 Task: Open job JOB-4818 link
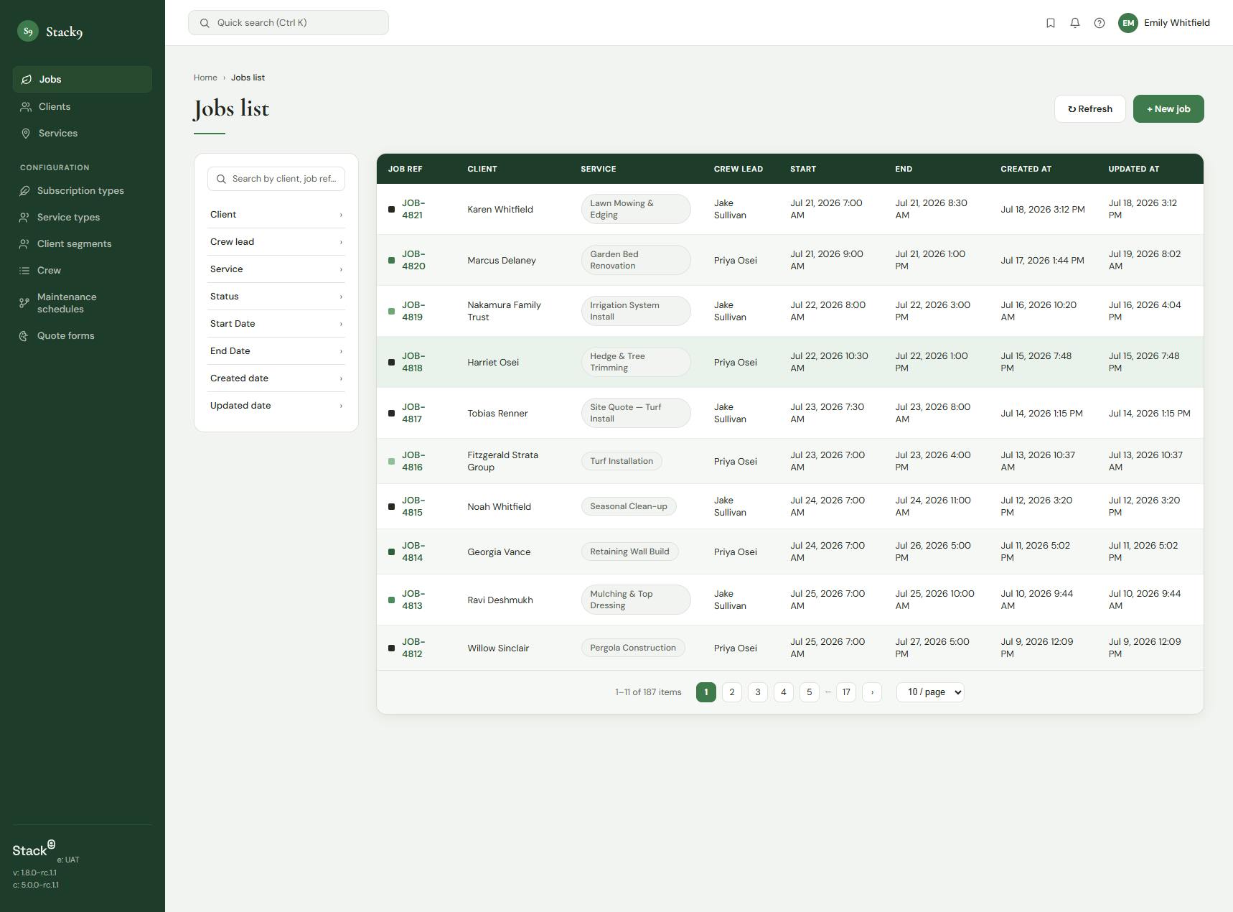coord(413,363)
